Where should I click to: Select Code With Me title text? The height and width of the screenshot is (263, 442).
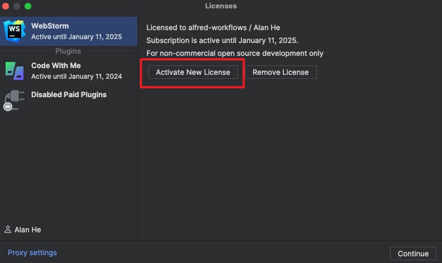pos(56,65)
